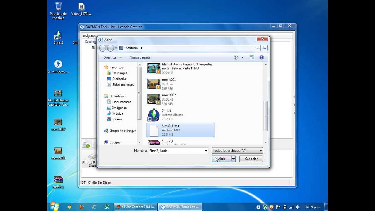The height and width of the screenshot is (211, 375).
Task: Select the Isla del Drama video file
Action: (180, 69)
